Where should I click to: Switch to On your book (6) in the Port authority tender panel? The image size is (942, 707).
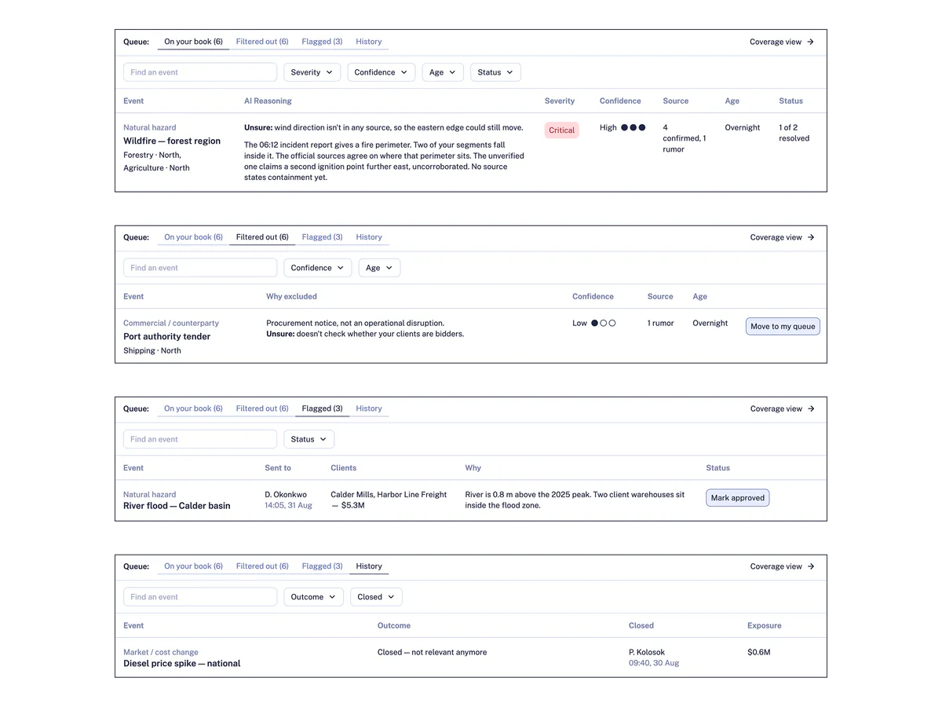(x=193, y=237)
